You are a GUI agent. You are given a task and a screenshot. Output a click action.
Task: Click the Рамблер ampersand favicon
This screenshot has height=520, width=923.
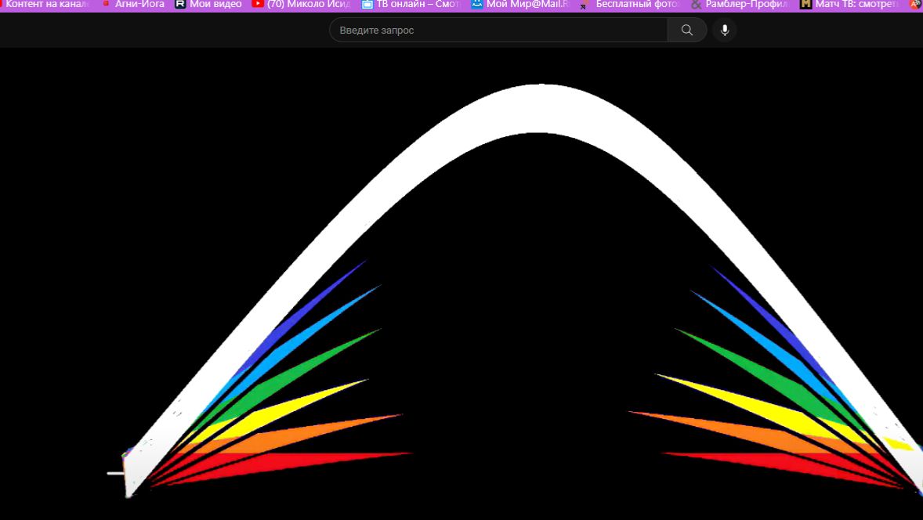point(697,5)
